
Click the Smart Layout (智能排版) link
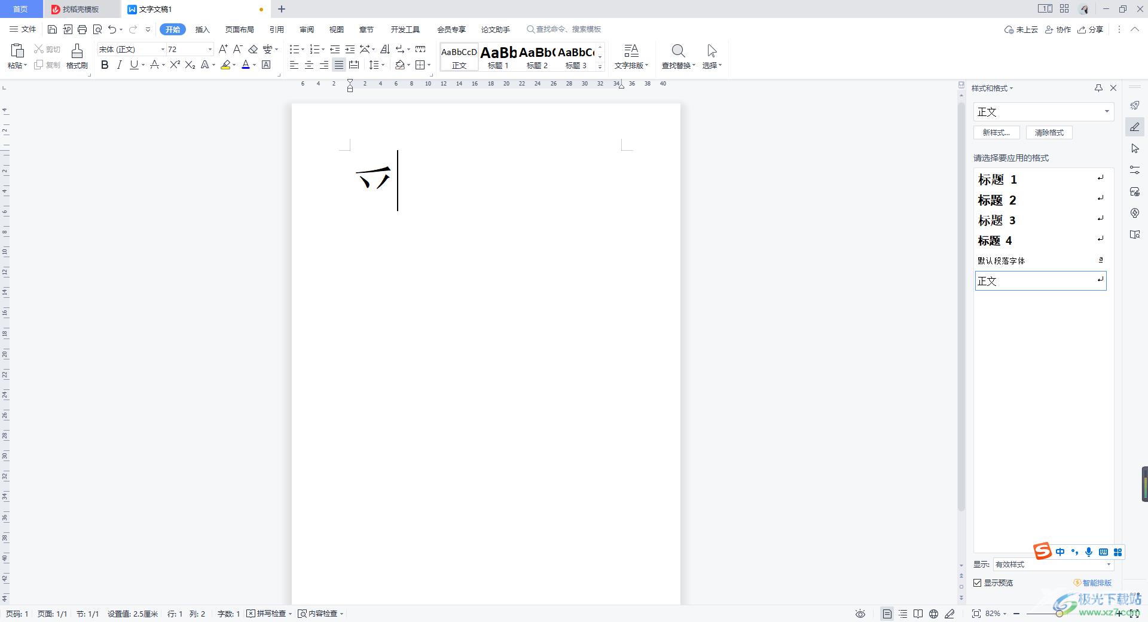coord(1092,583)
